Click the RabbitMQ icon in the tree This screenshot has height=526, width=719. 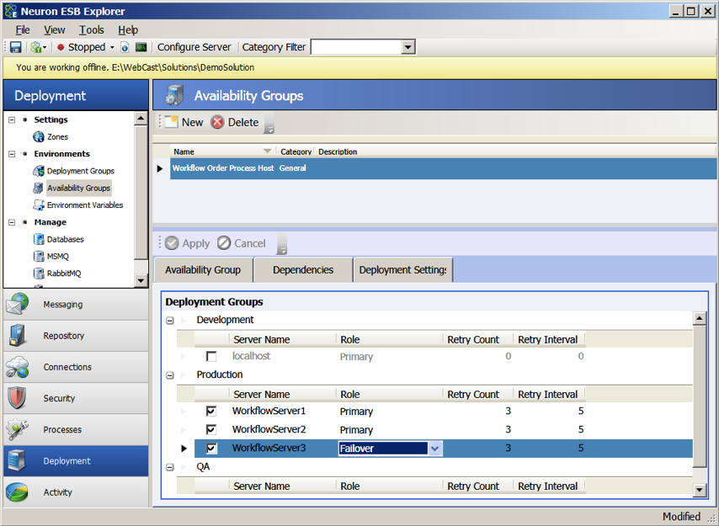pyautogui.click(x=39, y=274)
